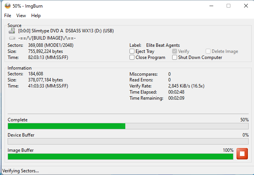Click the Verifying Sectors status bar text
The width and height of the screenshot is (254, 175).
[x=21, y=171]
